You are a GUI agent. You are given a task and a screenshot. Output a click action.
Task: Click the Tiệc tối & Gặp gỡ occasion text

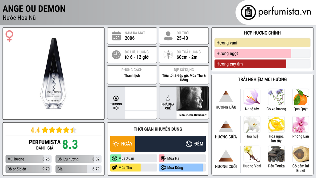click(x=184, y=78)
